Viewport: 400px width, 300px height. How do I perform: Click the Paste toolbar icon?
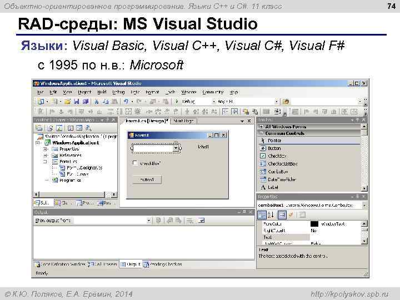point(114,102)
